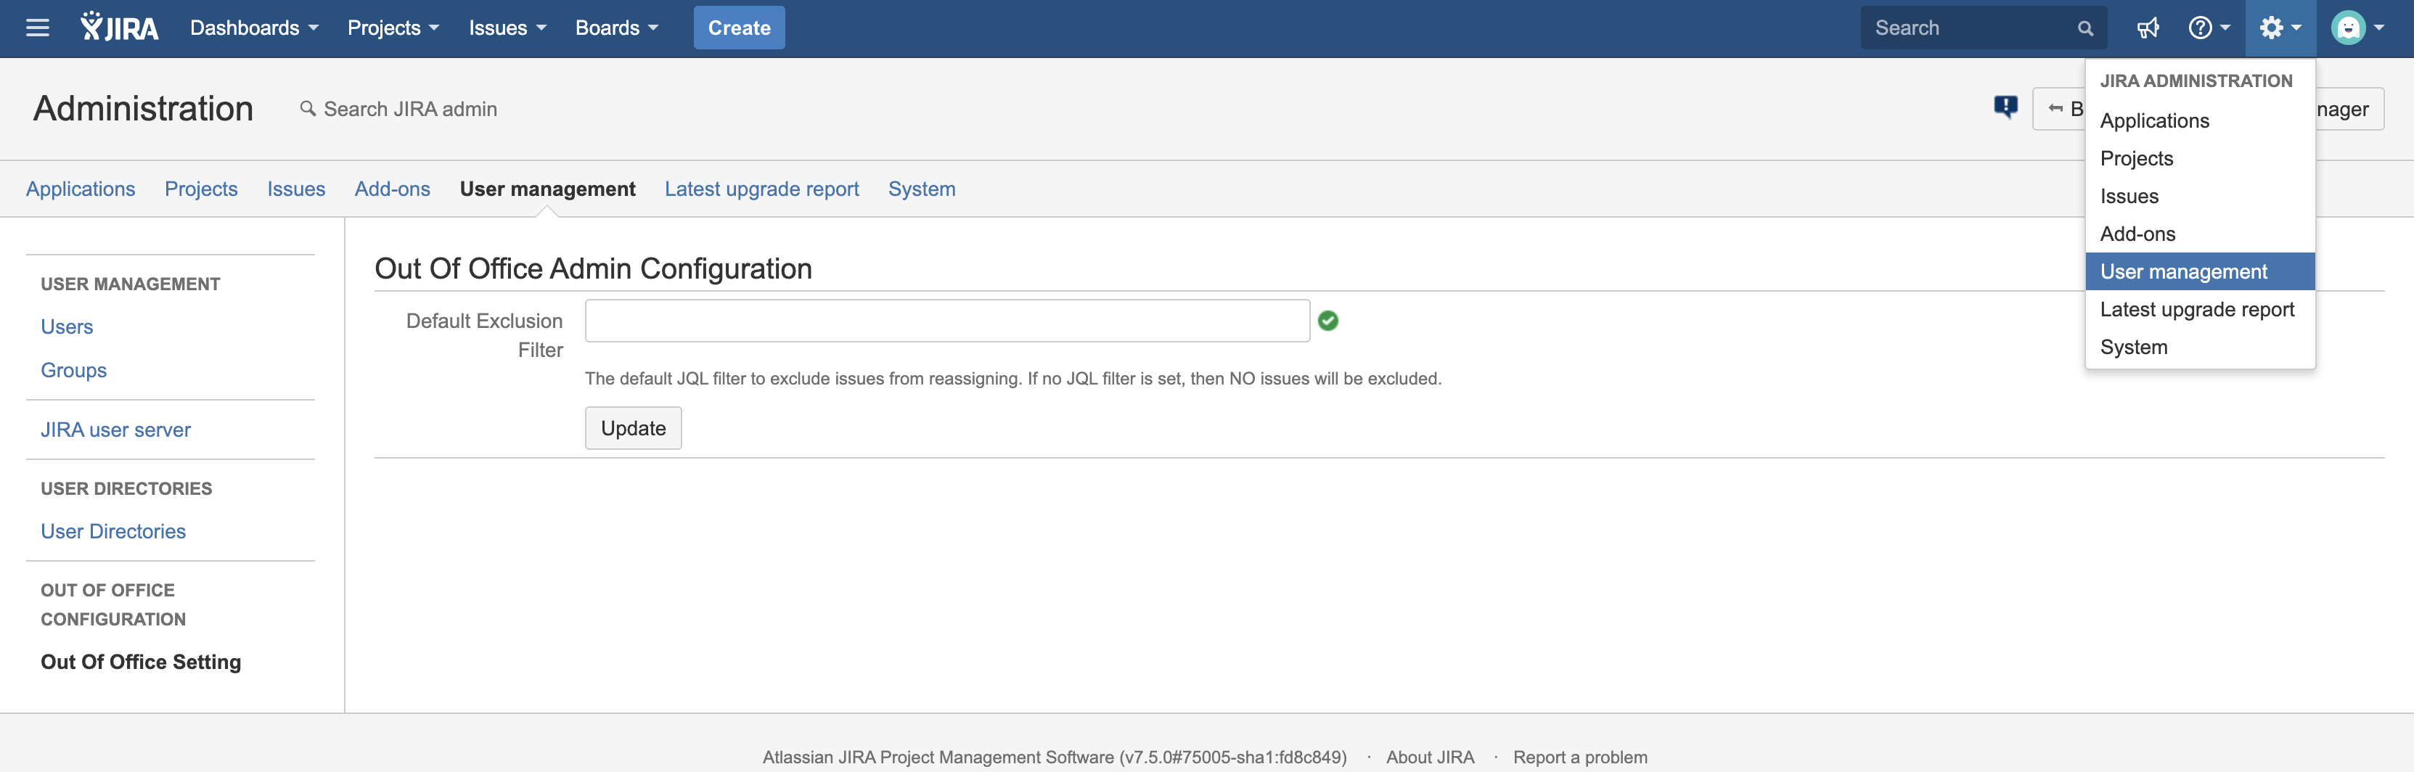Click the Default Exclusion Filter input field

(x=946, y=321)
